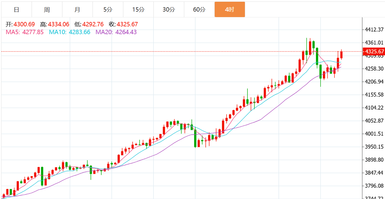Click the low price 4292.76 value
This screenshot has height=199, width=385.
(93, 25)
